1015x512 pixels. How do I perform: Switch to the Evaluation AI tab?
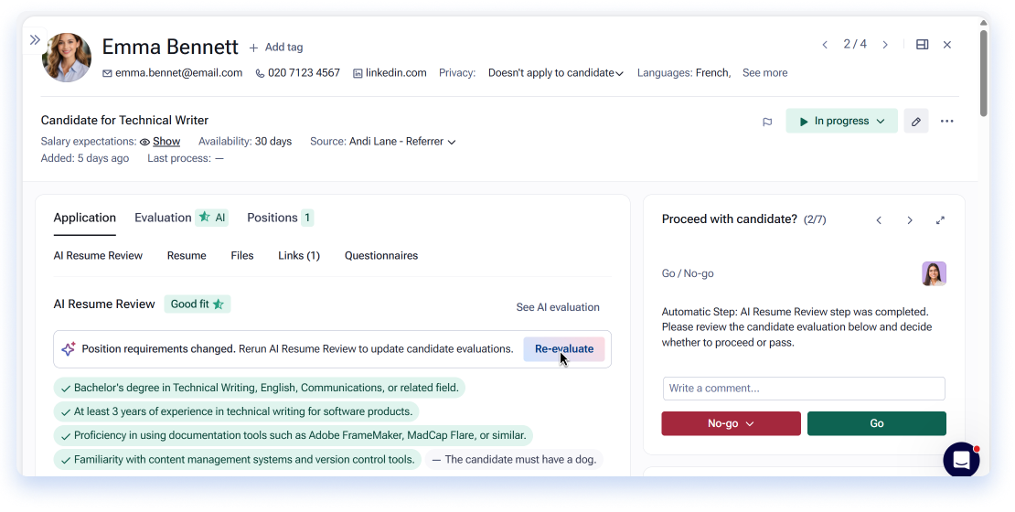pos(181,219)
